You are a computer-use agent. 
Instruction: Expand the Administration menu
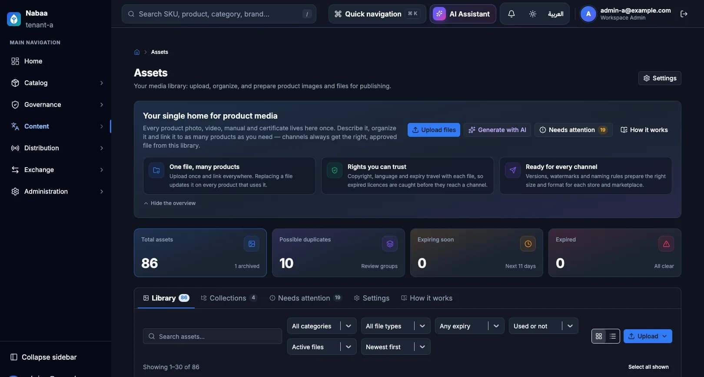pyautogui.click(x=56, y=192)
